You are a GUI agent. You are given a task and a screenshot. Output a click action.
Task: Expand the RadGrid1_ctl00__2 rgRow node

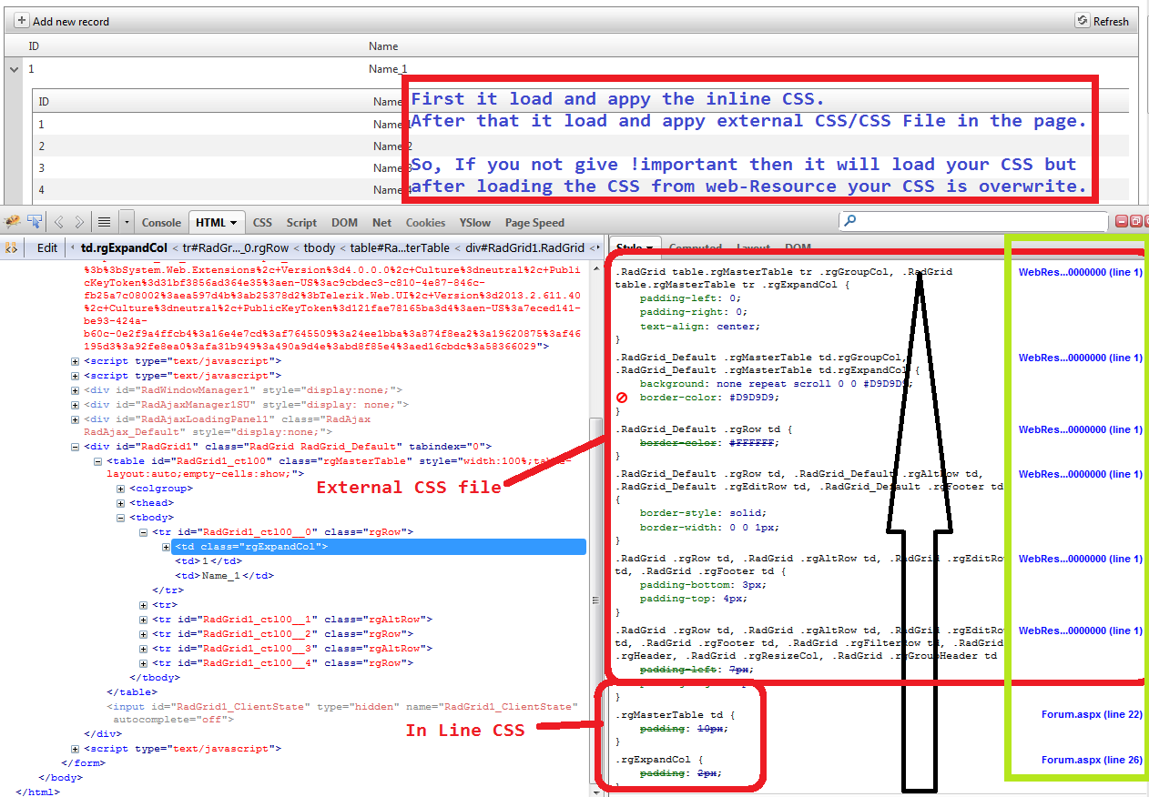[144, 634]
